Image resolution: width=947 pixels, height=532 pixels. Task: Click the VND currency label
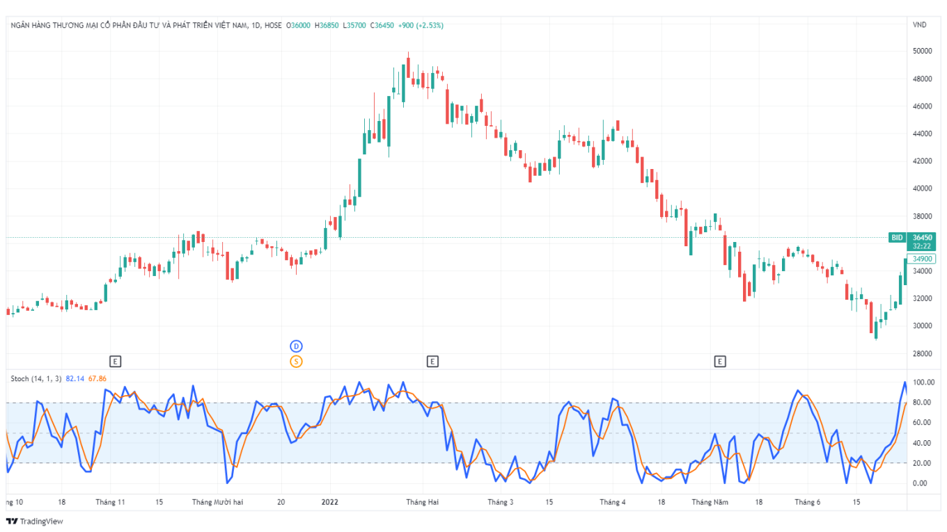[x=919, y=25]
